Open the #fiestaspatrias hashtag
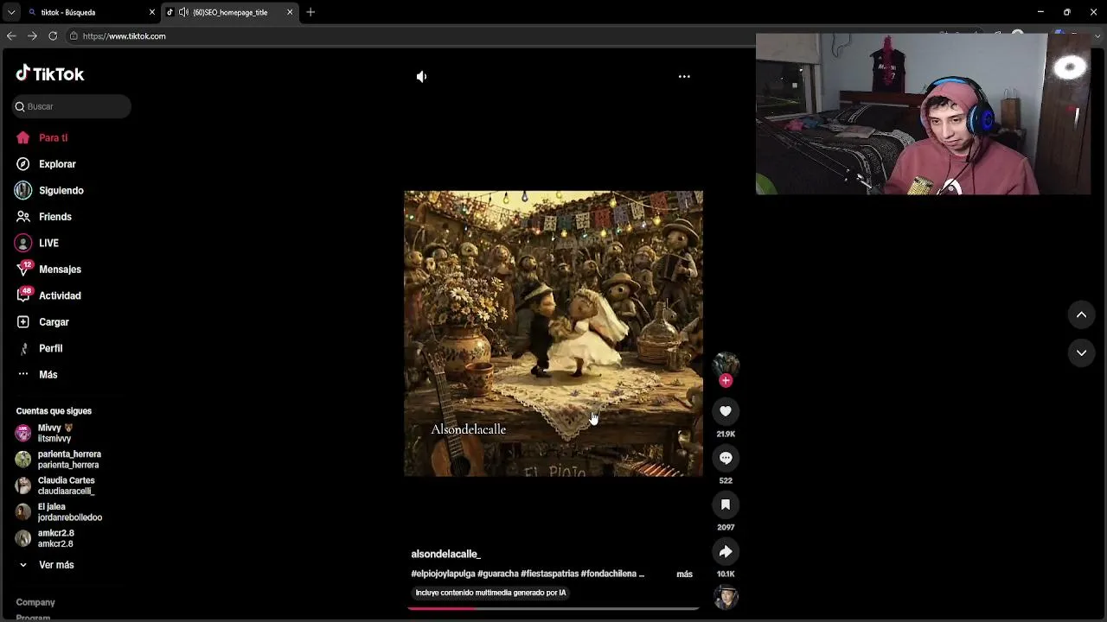 pyautogui.click(x=549, y=574)
